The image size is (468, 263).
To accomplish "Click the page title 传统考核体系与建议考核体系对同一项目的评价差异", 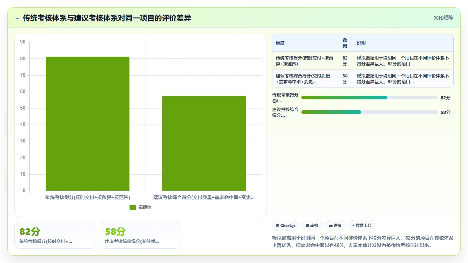I will (107, 18).
